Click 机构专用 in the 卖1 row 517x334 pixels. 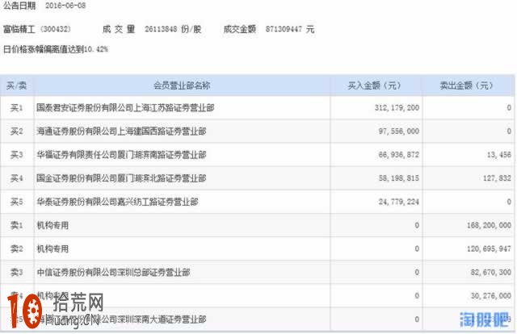pyautogui.click(x=53, y=226)
